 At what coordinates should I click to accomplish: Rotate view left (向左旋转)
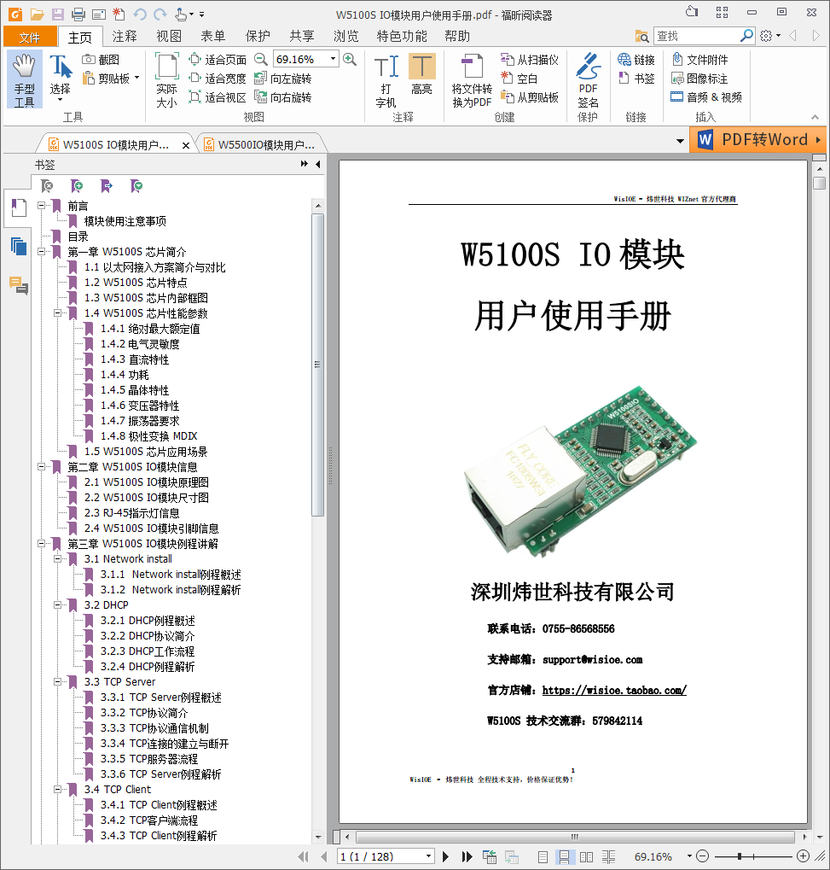pos(282,79)
